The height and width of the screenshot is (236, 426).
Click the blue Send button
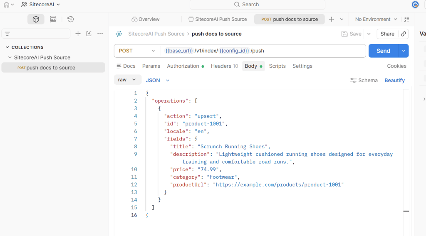coord(383,51)
